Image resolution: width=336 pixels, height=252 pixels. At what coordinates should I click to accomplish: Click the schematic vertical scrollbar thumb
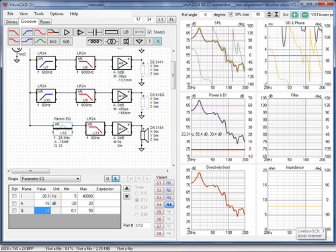click(x=173, y=75)
